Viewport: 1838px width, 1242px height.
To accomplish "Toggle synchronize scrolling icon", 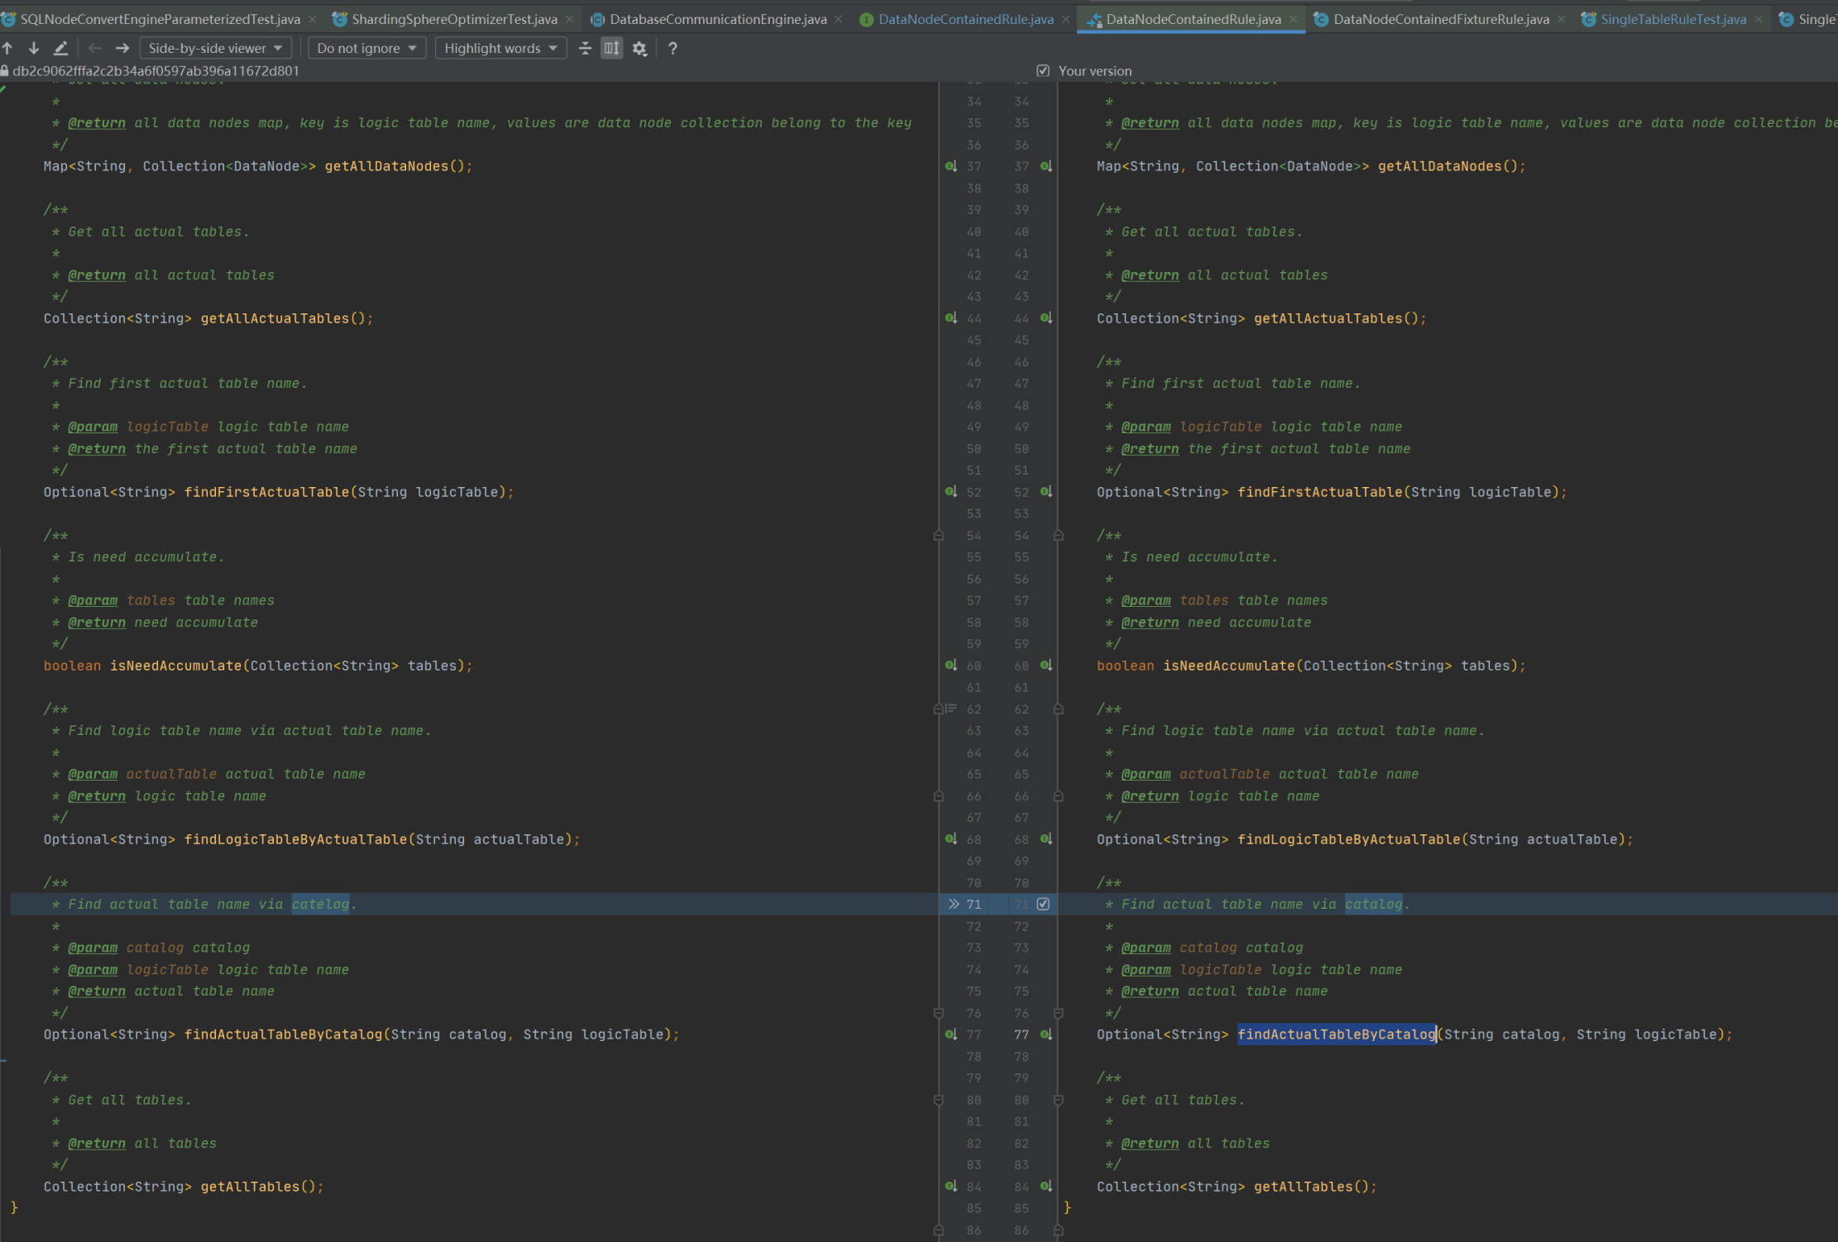I will click(x=611, y=49).
